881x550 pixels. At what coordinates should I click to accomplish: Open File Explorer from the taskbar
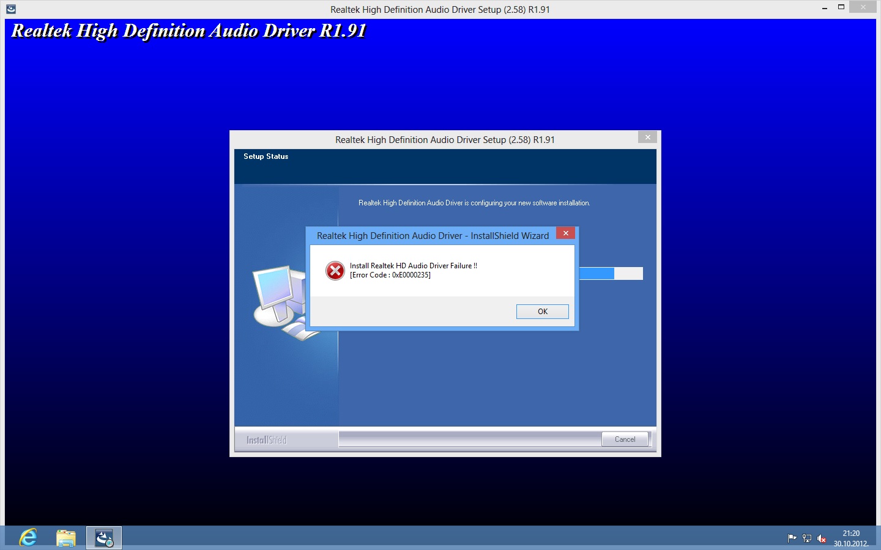tap(66, 538)
